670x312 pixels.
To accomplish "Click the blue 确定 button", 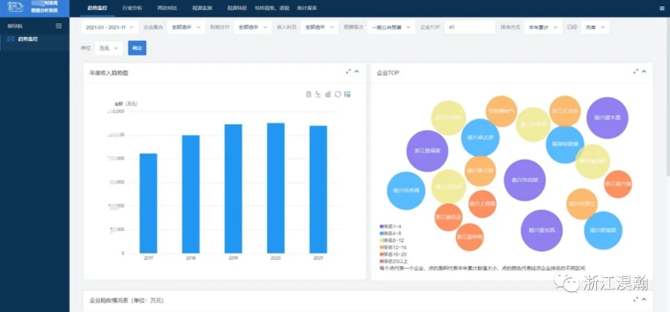I will click(137, 48).
